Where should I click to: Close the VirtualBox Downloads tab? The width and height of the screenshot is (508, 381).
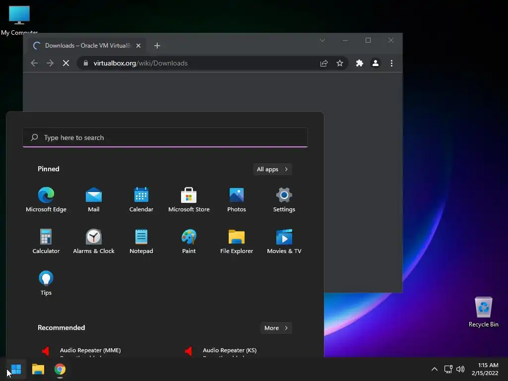(x=138, y=46)
